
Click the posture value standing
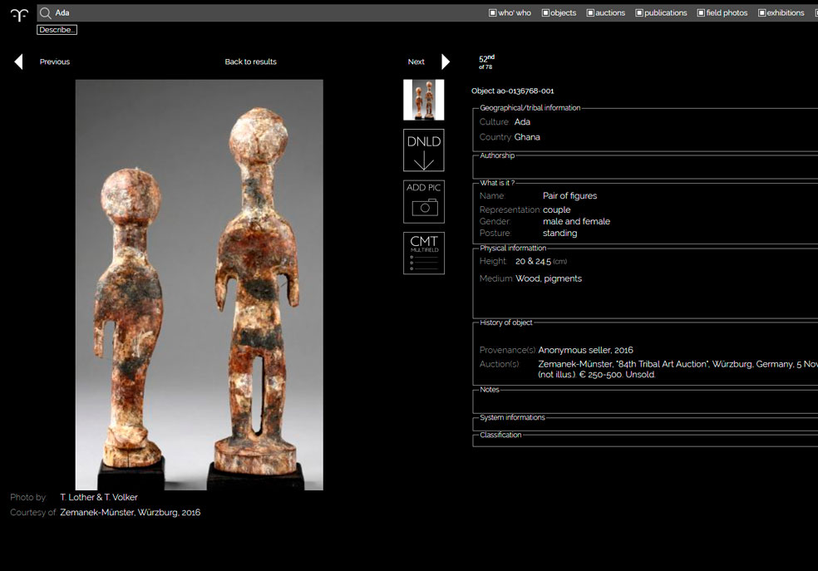(x=559, y=234)
